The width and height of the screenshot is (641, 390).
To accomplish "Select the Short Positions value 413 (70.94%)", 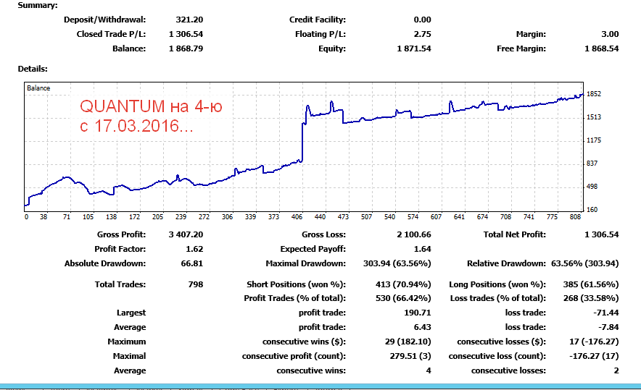I will 403,284.
